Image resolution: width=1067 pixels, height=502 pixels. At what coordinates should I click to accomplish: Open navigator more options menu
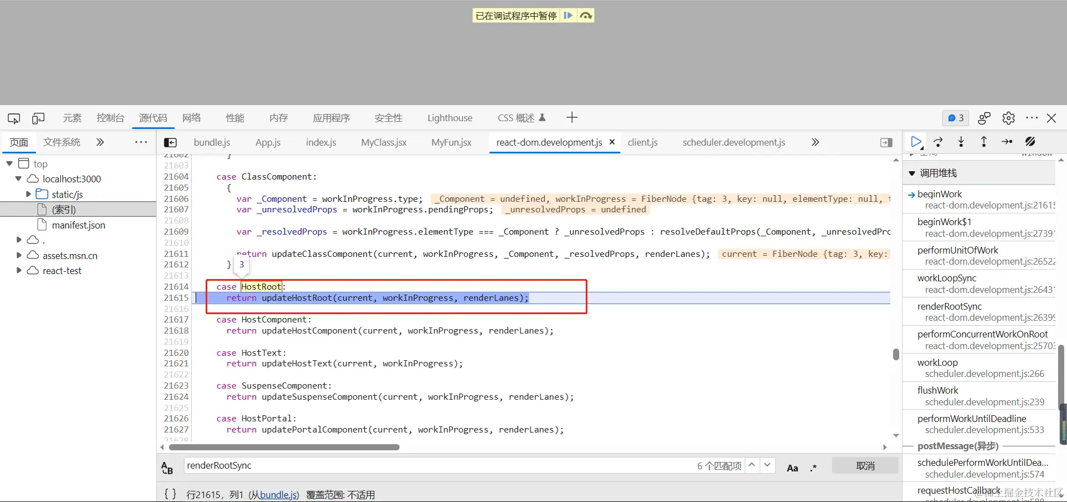point(141,142)
